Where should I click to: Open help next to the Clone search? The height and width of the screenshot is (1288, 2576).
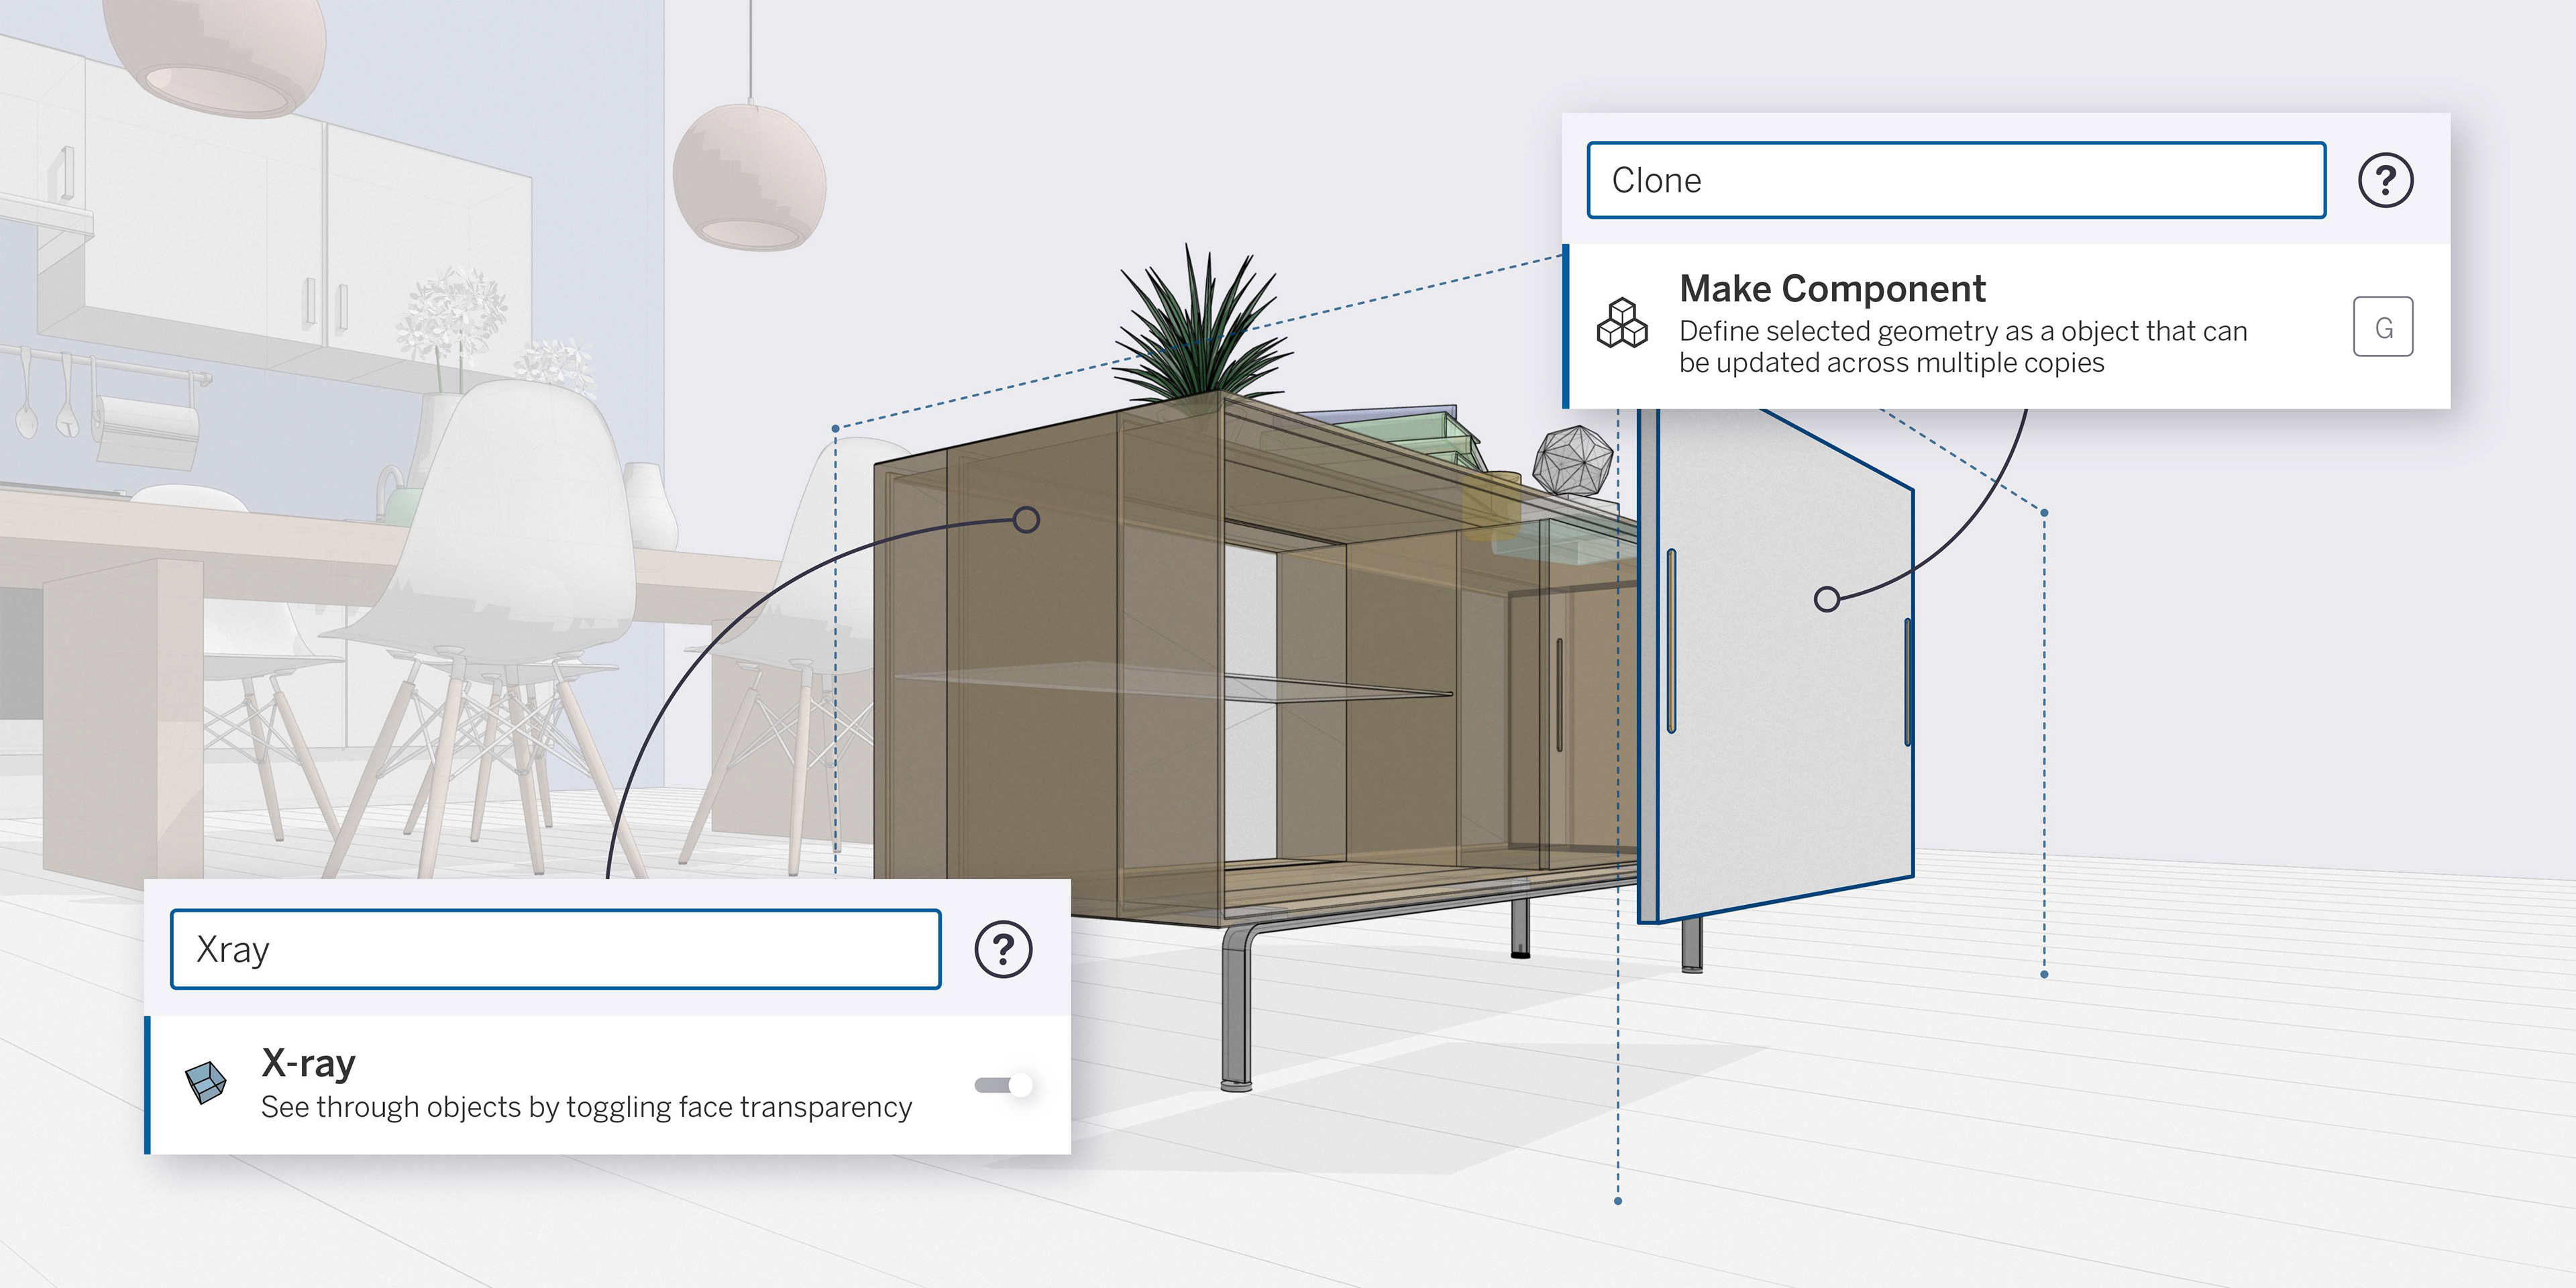[x=2386, y=180]
